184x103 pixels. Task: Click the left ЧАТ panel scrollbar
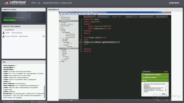pos(44,92)
